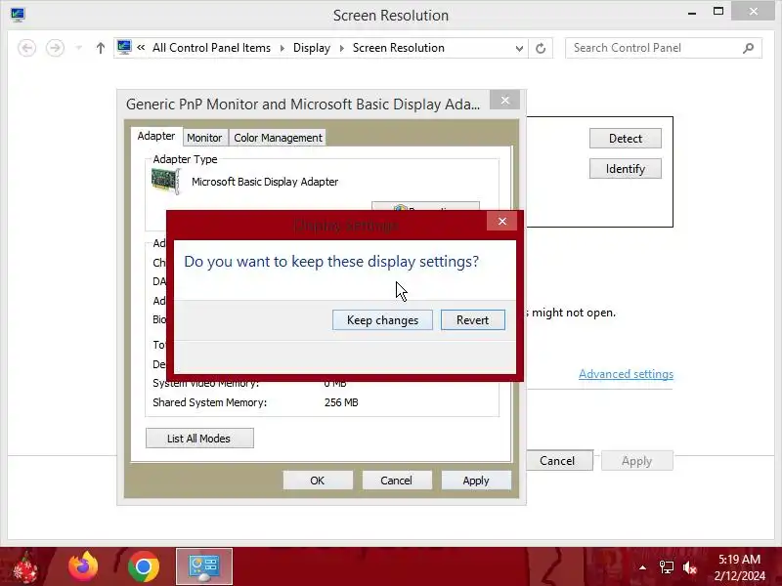Click the Screen Resolution breadcrumb
782x586 pixels.
[399, 48]
